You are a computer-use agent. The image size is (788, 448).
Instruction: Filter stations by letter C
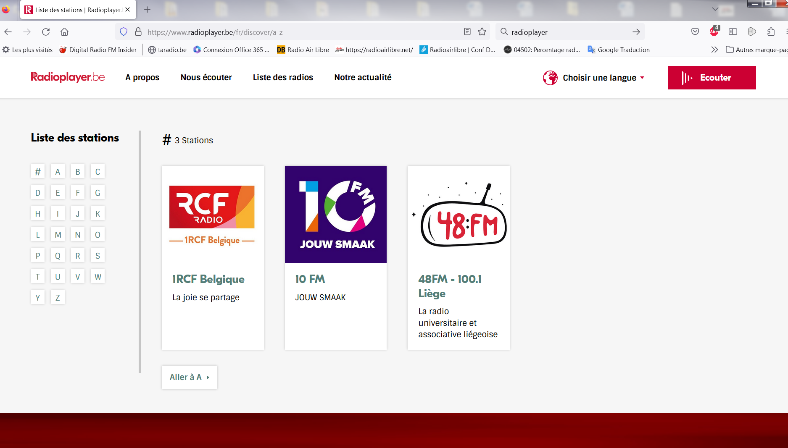coord(98,171)
